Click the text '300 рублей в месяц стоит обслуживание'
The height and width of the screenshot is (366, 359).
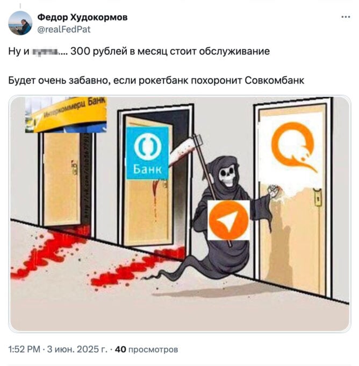(170, 51)
